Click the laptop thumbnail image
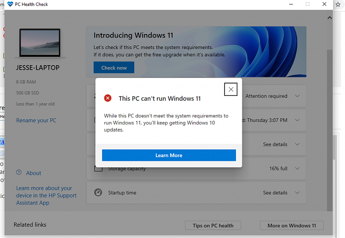Image resolution: width=345 pixels, height=238 pixels. point(40,44)
